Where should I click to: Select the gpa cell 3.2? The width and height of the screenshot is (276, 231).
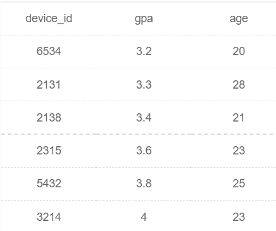[x=144, y=51]
